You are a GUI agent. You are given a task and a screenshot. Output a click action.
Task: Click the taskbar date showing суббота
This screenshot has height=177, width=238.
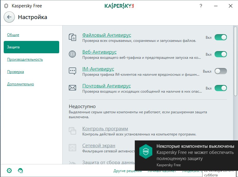(211, 175)
